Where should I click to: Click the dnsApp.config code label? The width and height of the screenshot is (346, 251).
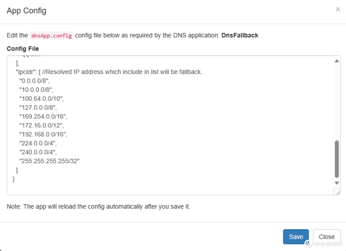click(51, 35)
